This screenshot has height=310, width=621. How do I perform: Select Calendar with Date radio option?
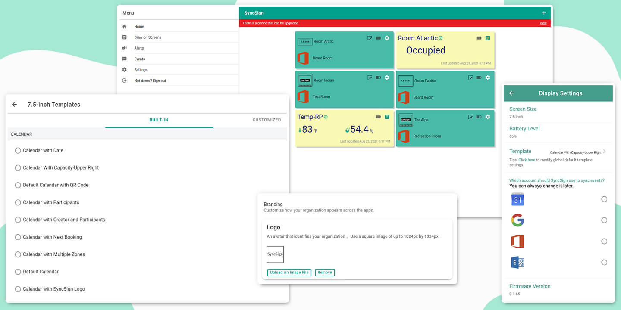[18, 151]
